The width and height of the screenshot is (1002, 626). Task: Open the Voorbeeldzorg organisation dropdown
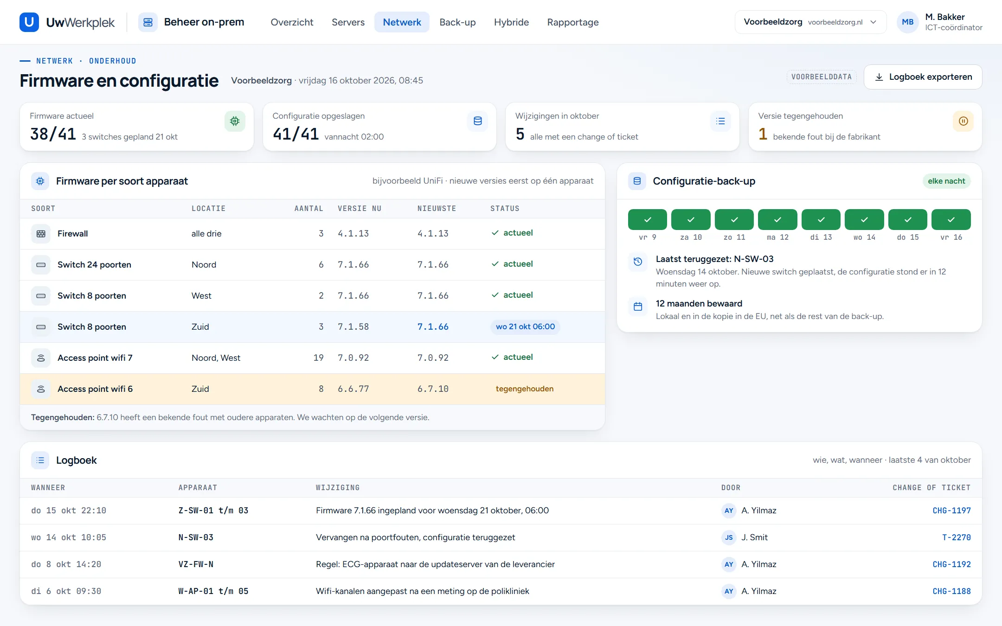810,22
